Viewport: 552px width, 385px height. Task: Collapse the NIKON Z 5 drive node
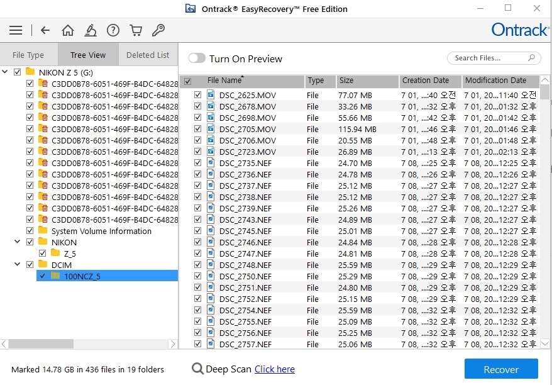pos(5,72)
